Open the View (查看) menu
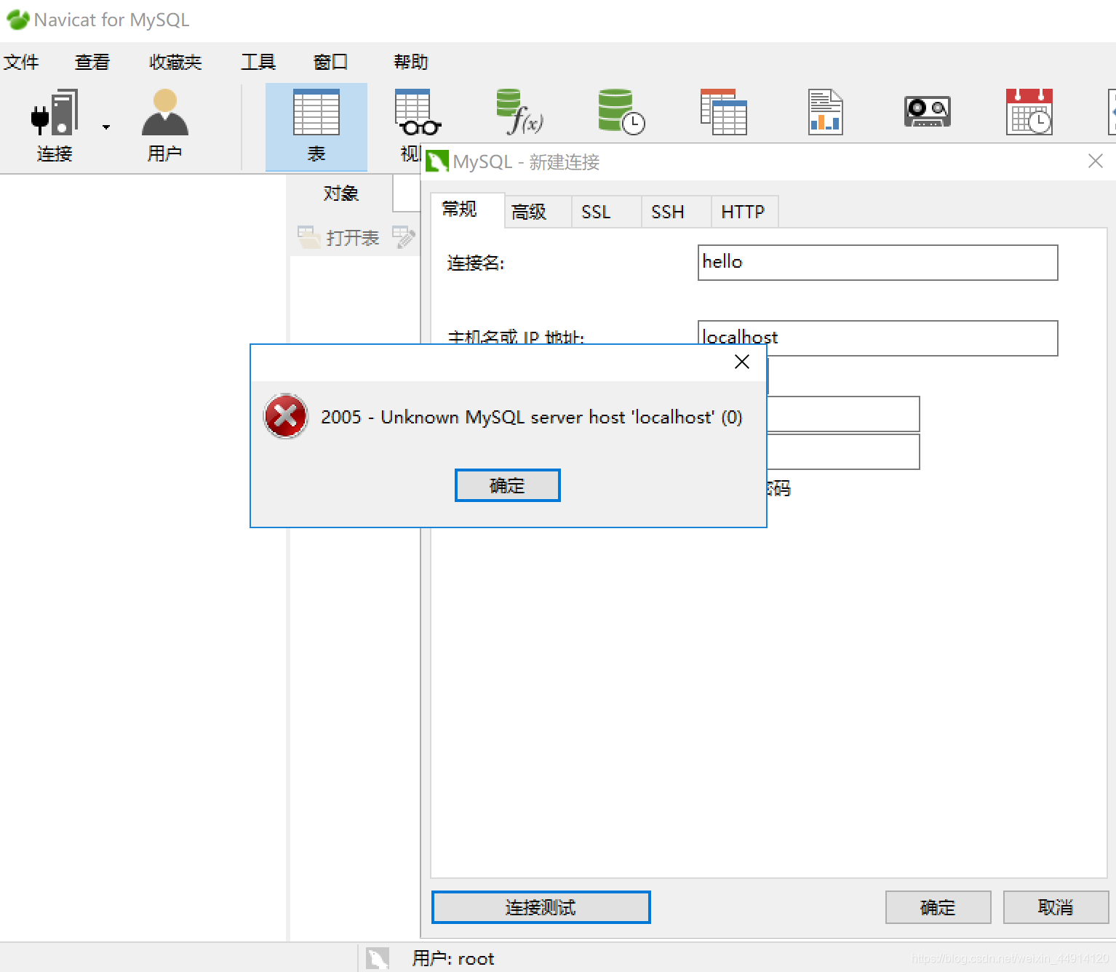 [x=92, y=62]
